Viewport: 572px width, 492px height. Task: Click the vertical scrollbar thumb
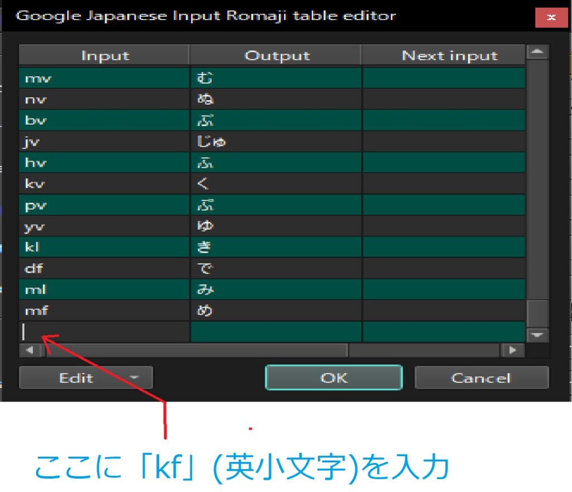537,313
